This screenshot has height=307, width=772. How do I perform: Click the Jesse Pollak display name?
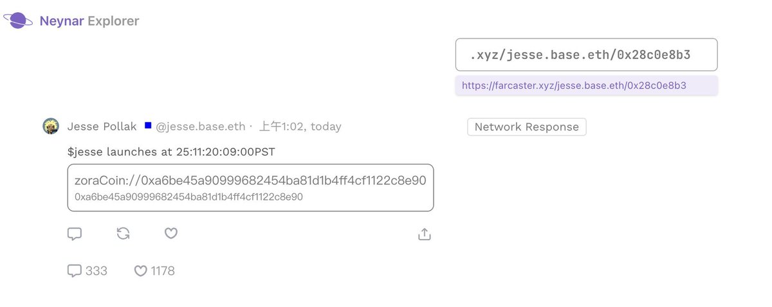coord(102,127)
